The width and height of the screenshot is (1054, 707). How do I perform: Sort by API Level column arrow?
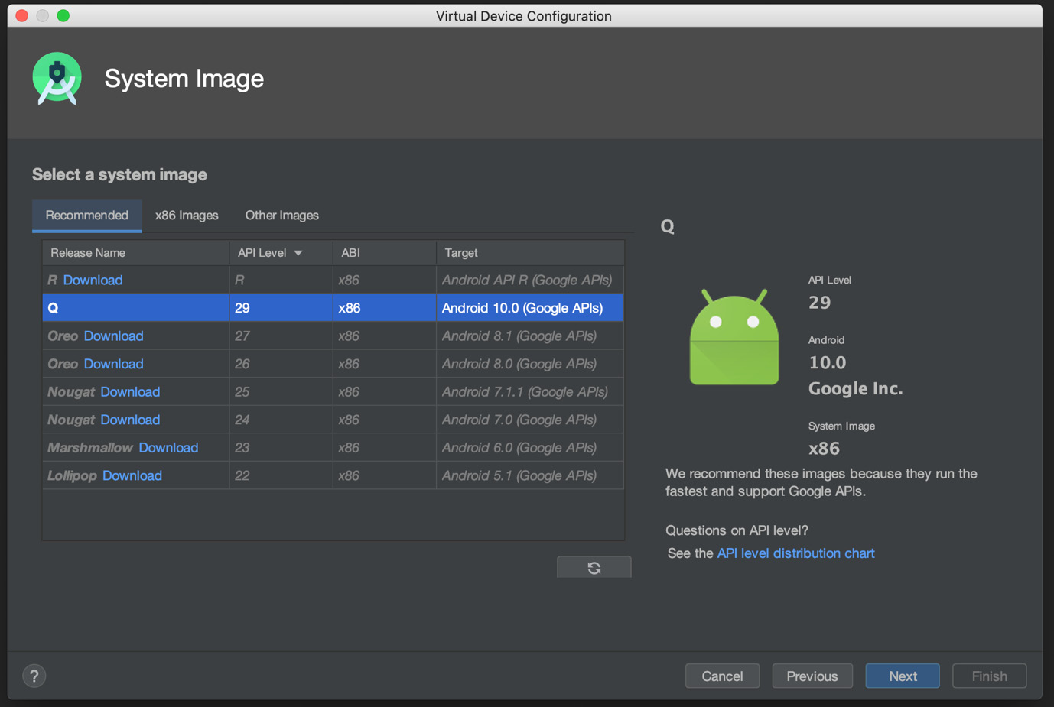[x=298, y=253]
